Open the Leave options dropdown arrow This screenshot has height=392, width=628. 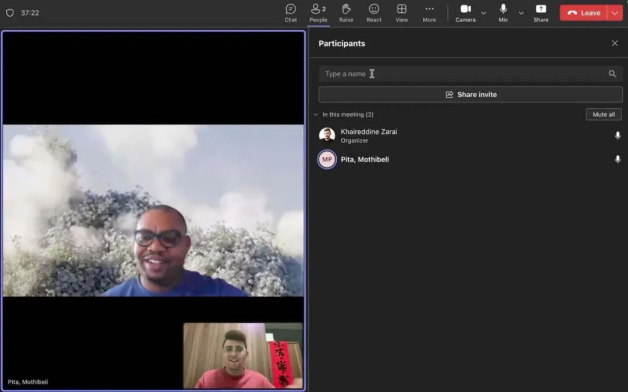coord(615,13)
